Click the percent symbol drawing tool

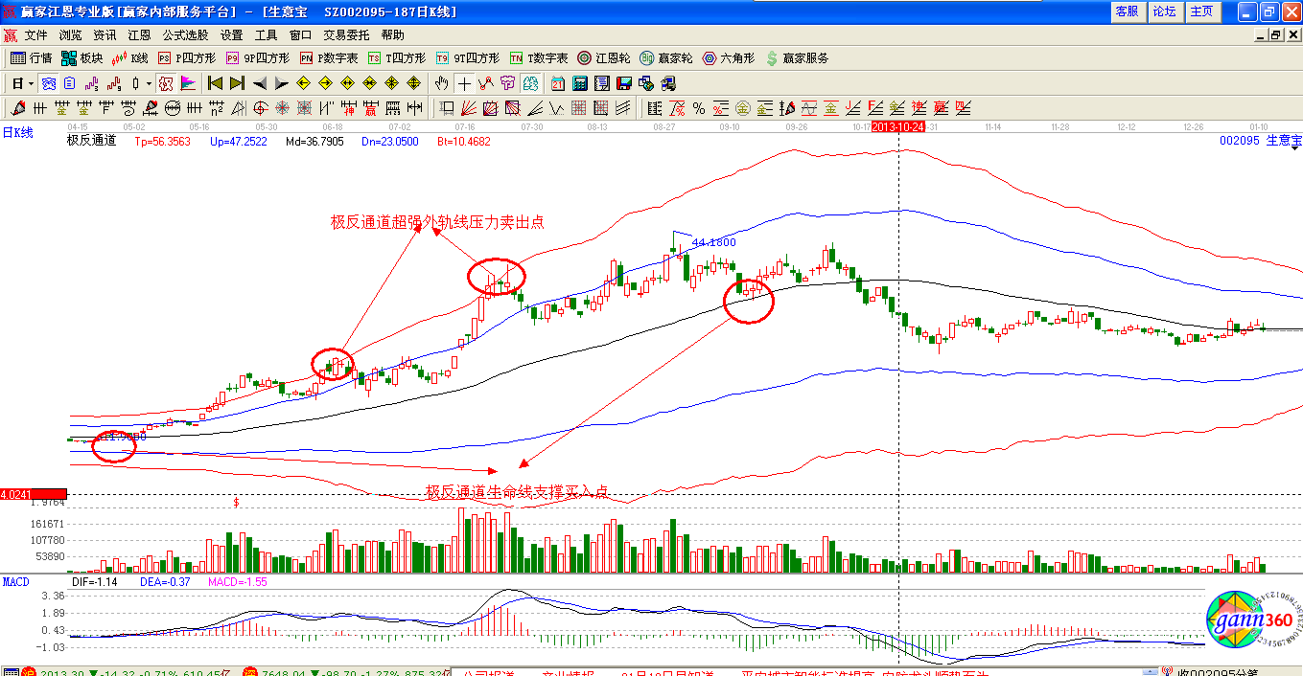pos(699,108)
